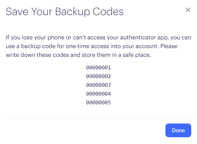Image resolution: width=197 pixels, height=144 pixels.
Task: Click the horizontal divider above Done
Action: coord(99,119)
